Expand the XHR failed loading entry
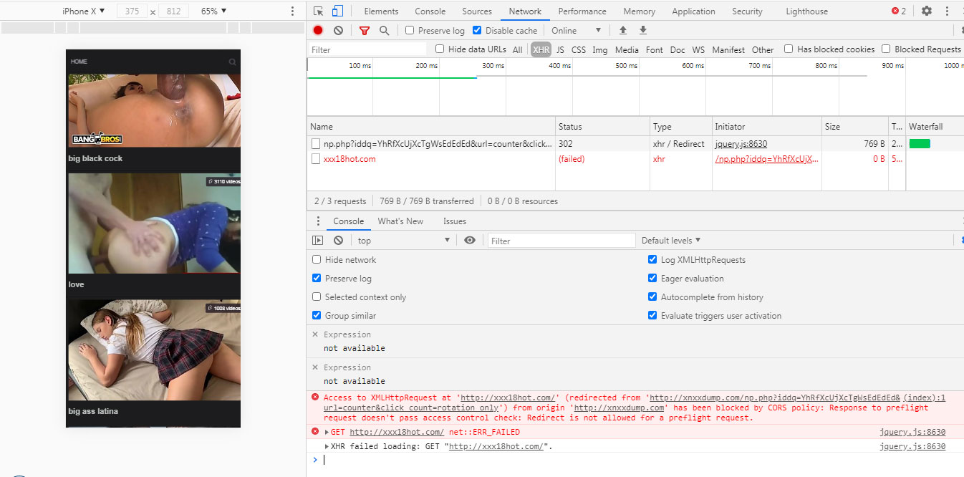 coord(327,446)
